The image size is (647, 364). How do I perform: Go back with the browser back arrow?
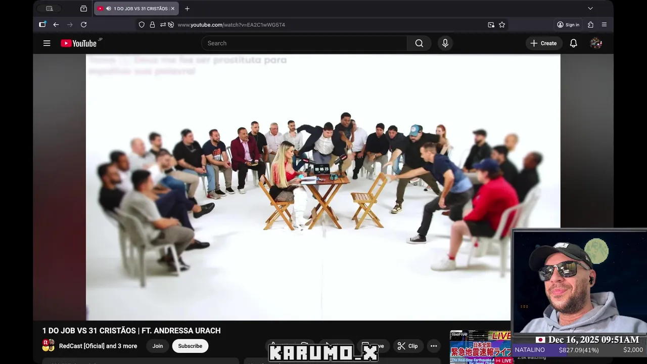(x=56, y=25)
